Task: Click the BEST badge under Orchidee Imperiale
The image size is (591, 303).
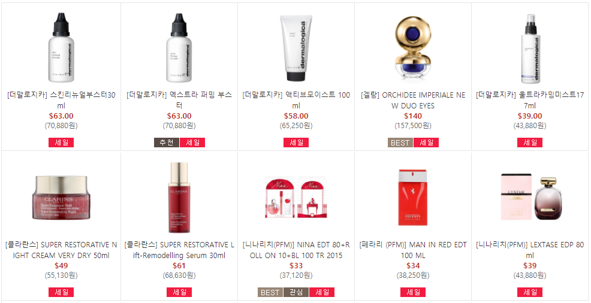Action: (400, 143)
